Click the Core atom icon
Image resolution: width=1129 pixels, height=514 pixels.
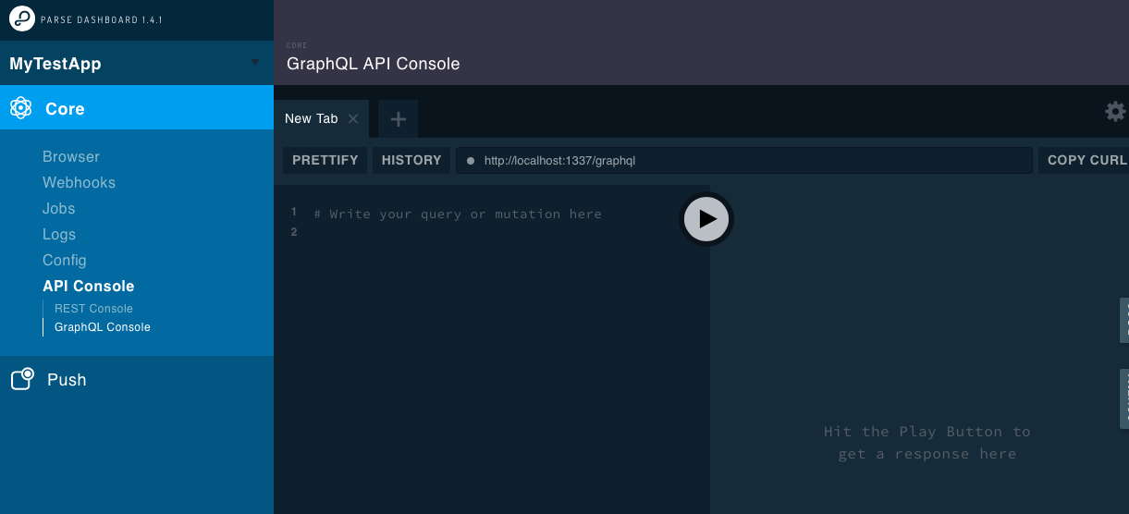[x=21, y=108]
